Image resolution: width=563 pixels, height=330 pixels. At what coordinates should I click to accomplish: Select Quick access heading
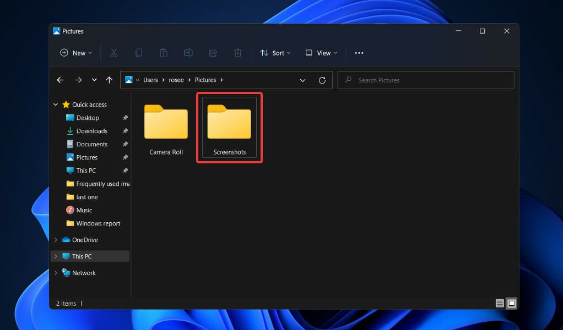tap(89, 105)
